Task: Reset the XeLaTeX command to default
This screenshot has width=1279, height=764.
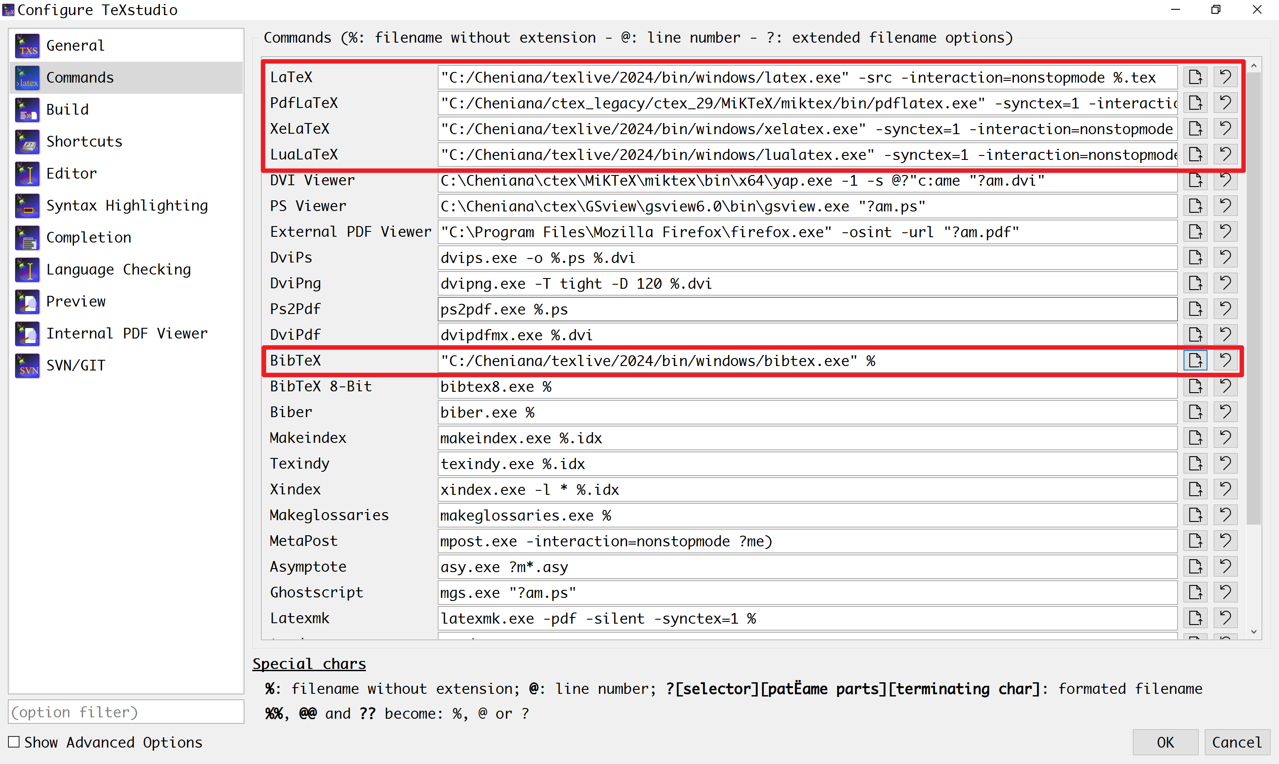Action: coord(1225,129)
